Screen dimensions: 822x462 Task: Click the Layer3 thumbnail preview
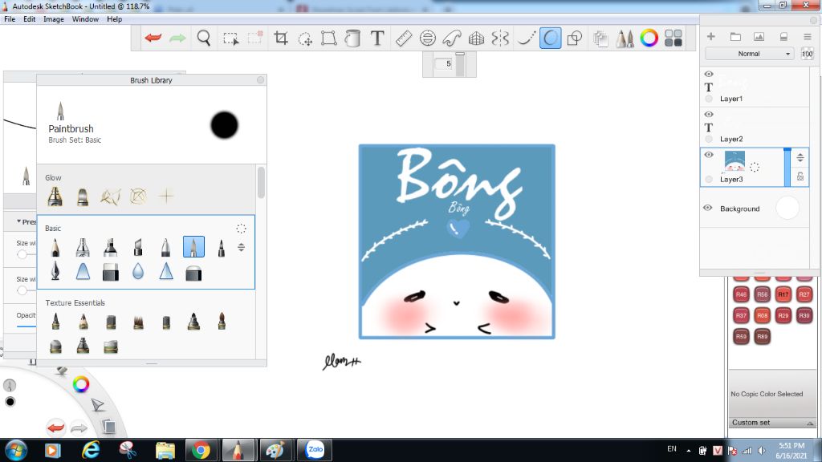pos(735,161)
